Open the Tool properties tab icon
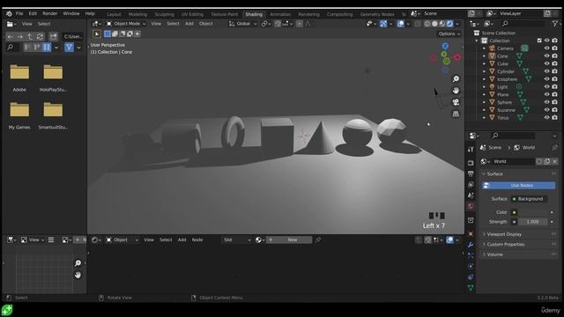This screenshot has width=564, height=317. coord(471,149)
